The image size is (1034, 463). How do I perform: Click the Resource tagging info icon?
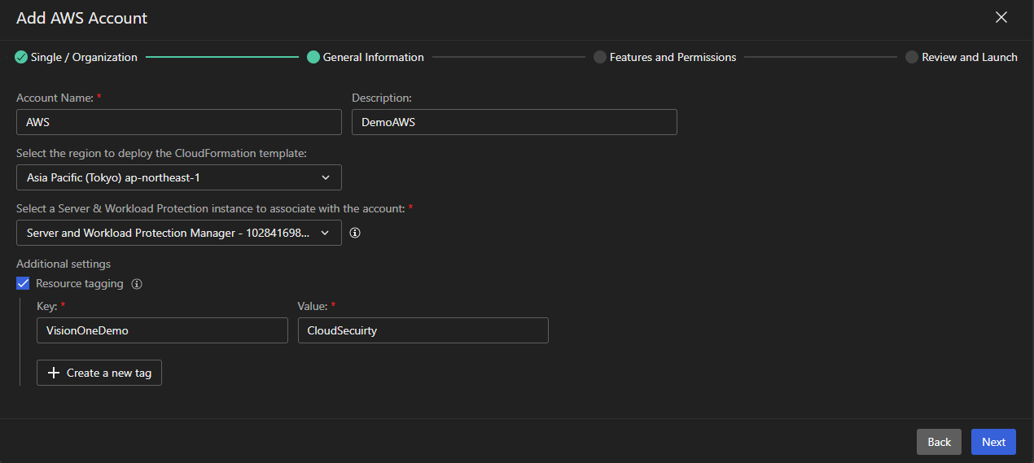[137, 284]
